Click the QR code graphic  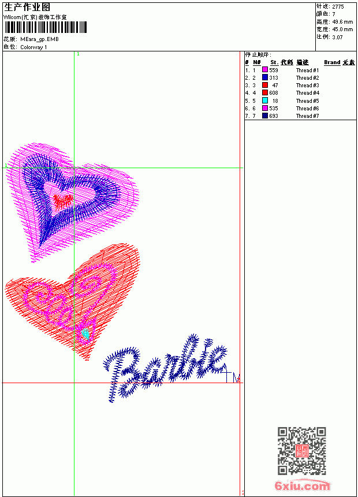[301, 451]
